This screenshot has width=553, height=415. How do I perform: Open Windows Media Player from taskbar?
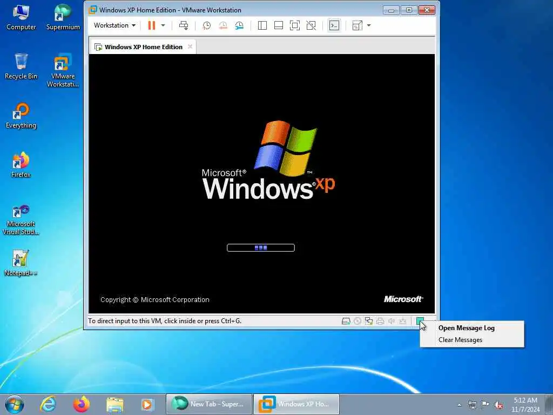147,404
